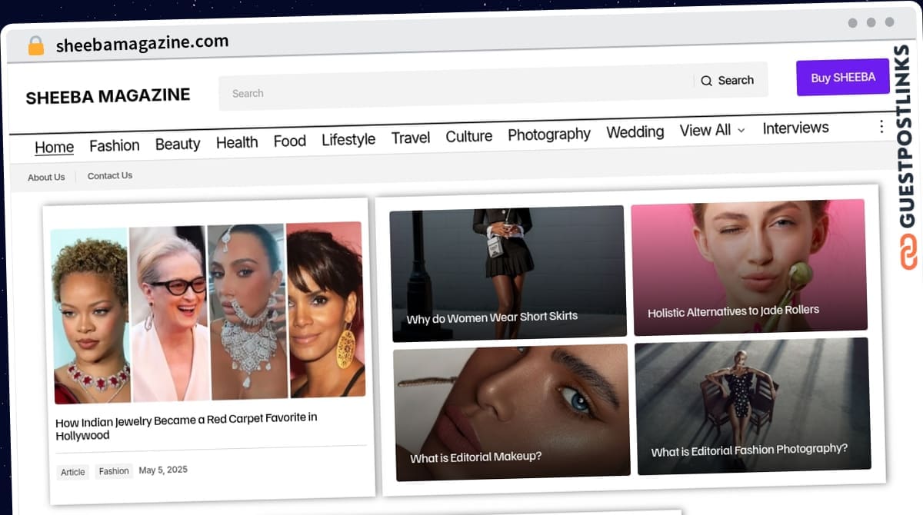Open the Contact Us link
This screenshot has width=923, height=515.
point(110,176)
